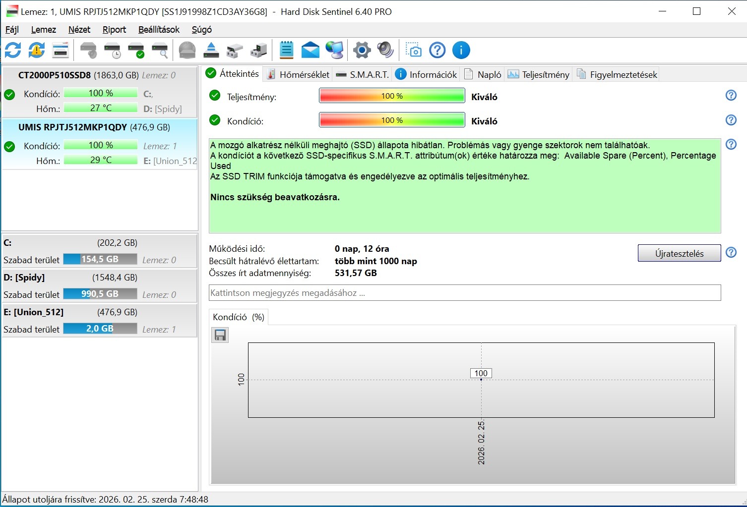Click the help icon beside Kondíció bar
Viewport: 747px width, 507px height.
point(731,120)
